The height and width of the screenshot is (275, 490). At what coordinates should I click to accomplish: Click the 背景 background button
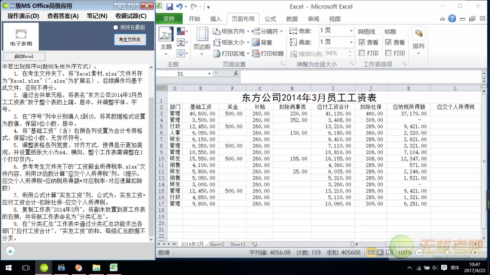point(263,42)
